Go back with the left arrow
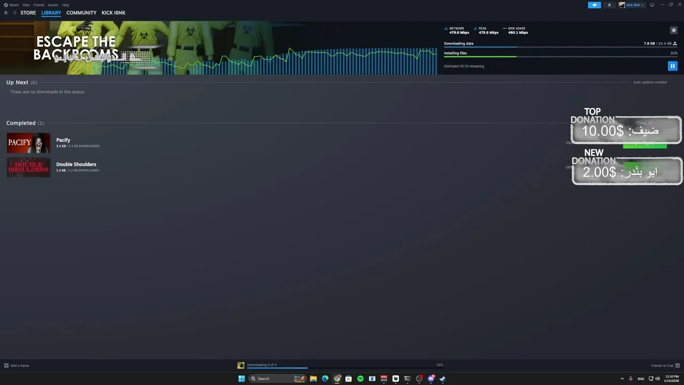This screenshot has width=684, height=385. pyautogui.click(x=6, y=13)
